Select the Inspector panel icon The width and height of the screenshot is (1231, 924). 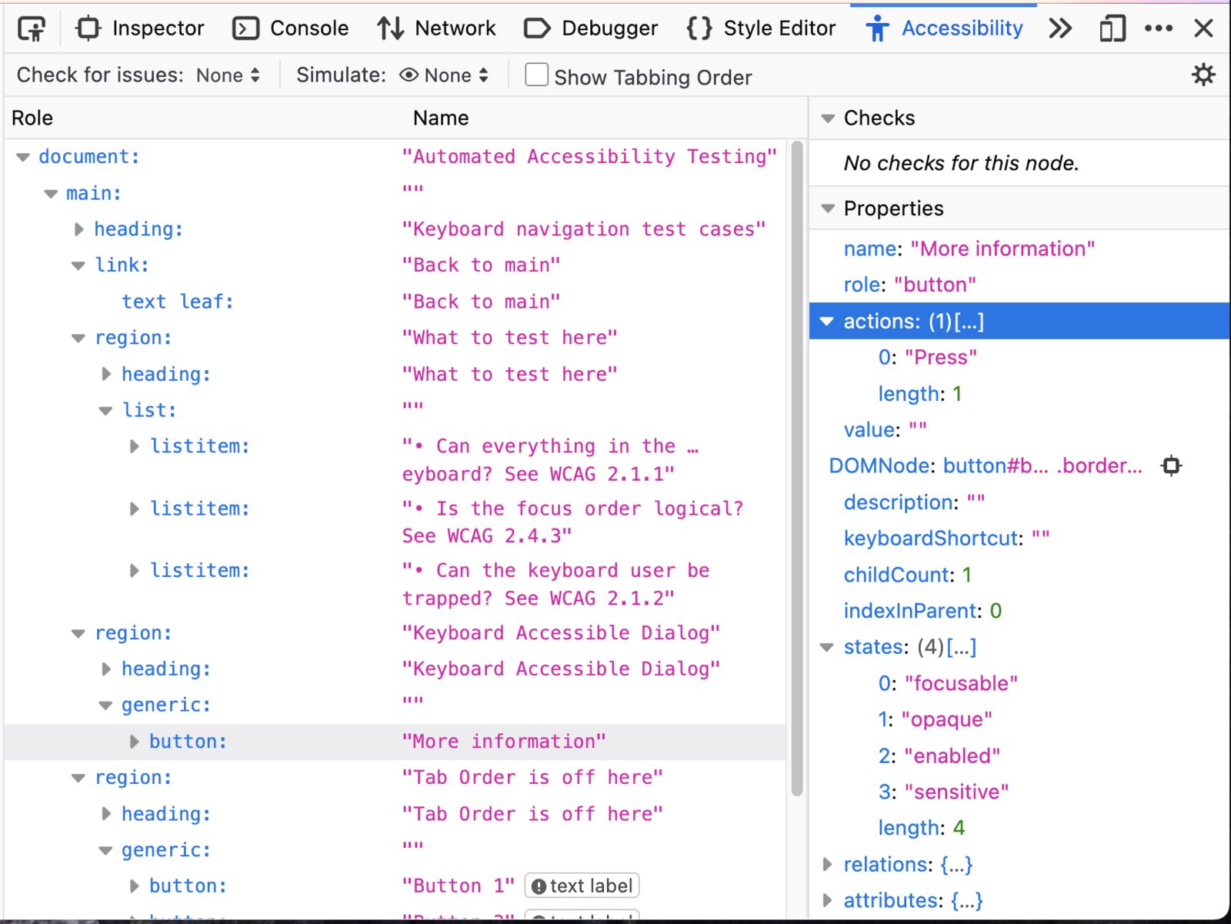pos(87,28)
